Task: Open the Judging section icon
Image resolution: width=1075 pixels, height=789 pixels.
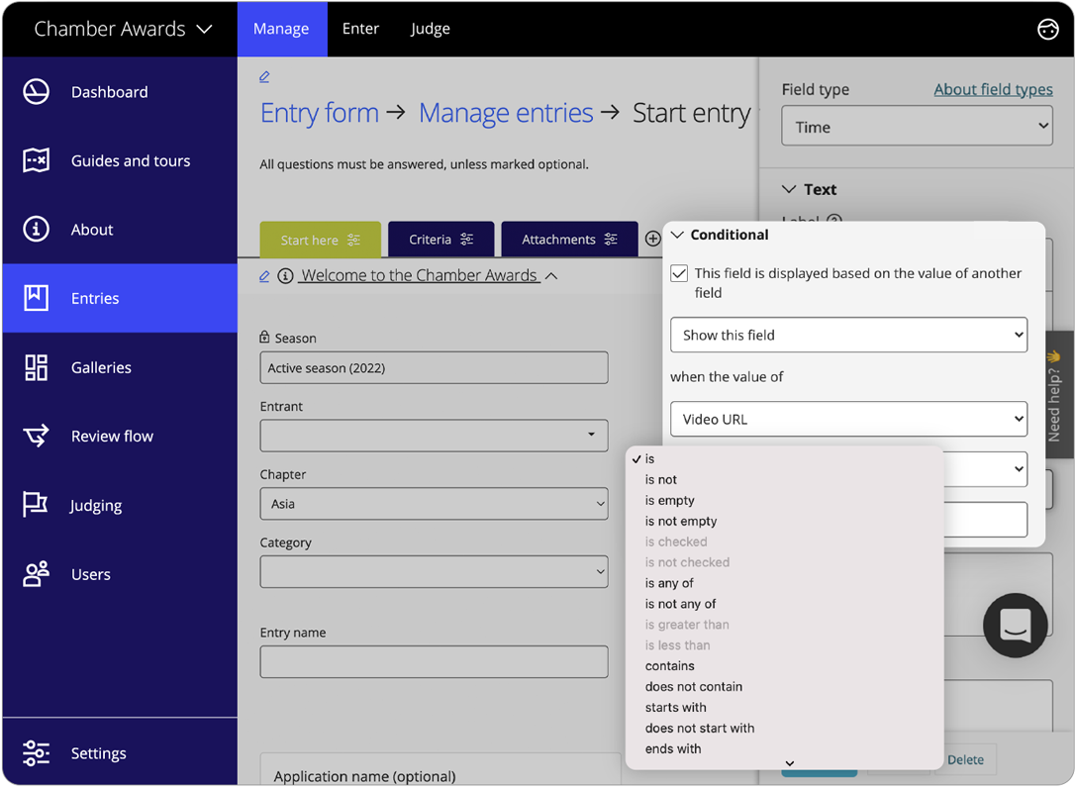Action: [x=36, y=505]
